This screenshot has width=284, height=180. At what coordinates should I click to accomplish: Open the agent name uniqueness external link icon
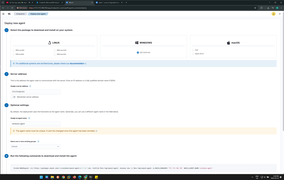click(96, 131)
